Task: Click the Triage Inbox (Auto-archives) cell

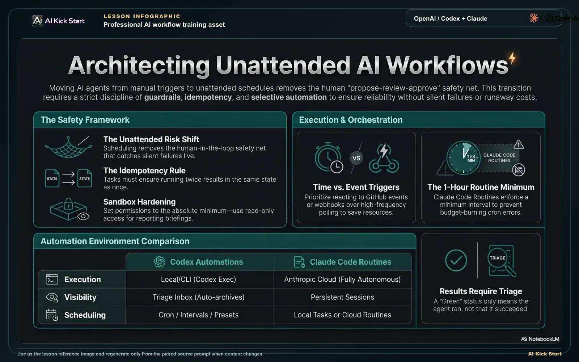Action: [x=200, y=297]
